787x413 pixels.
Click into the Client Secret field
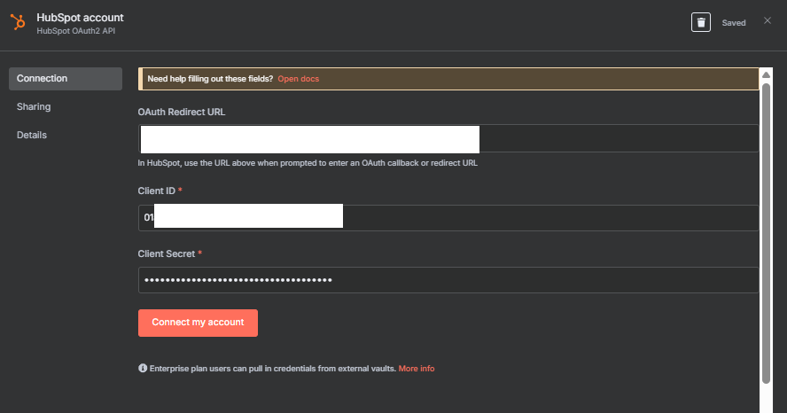coord(448,280)
